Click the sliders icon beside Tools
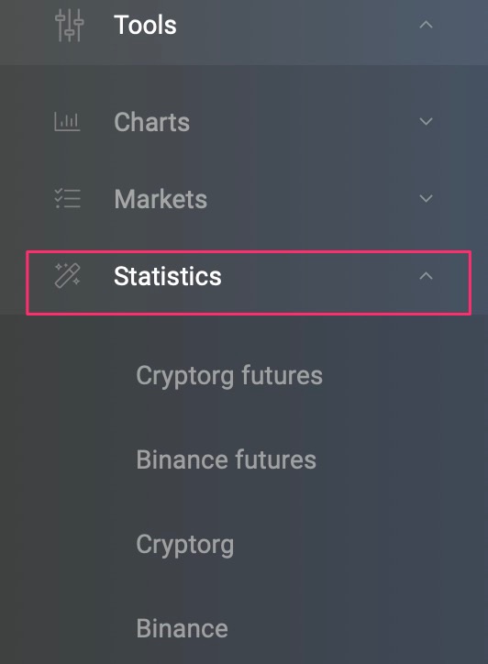This screenshot has height=664, width=488. click(70, 25)
